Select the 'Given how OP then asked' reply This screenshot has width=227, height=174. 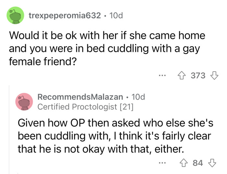(115, 136)
